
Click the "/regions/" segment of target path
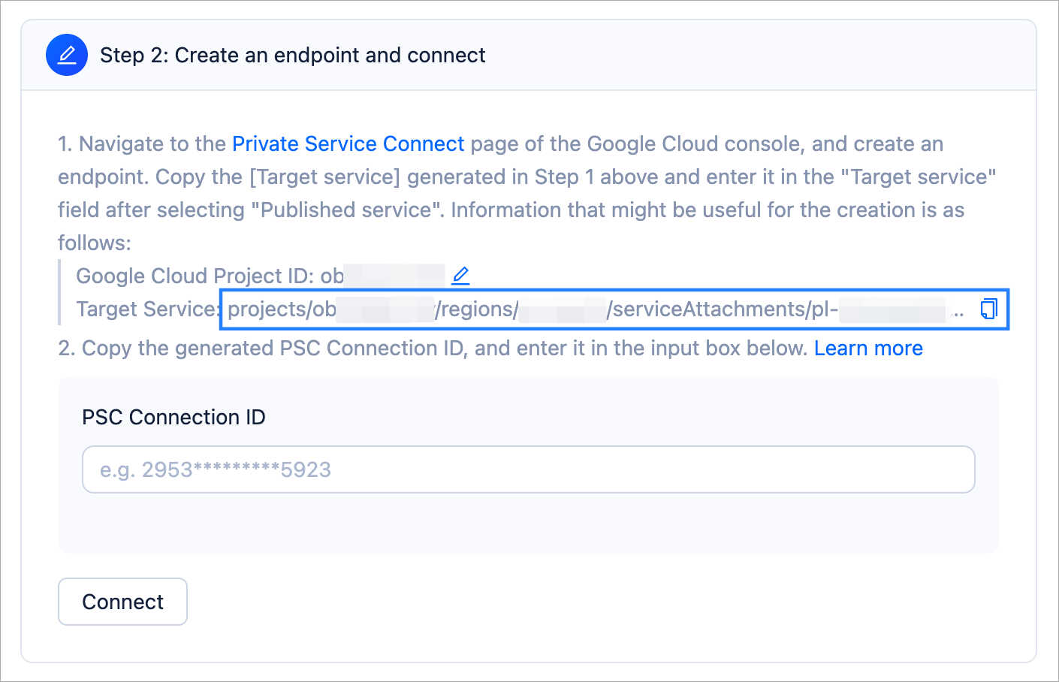pyautogui.click(x=476, y=309)
